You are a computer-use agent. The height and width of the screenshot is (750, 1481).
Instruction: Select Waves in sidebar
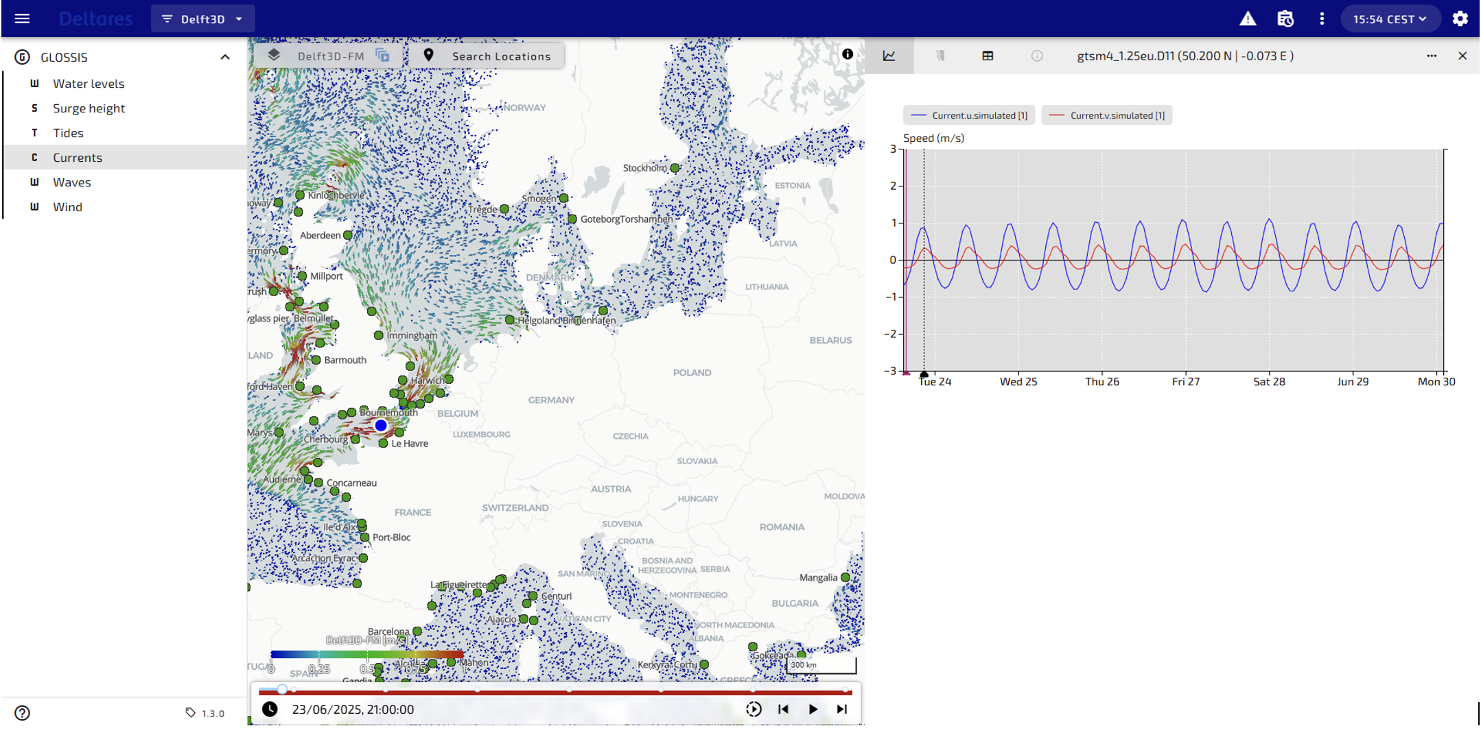point(71,182)
